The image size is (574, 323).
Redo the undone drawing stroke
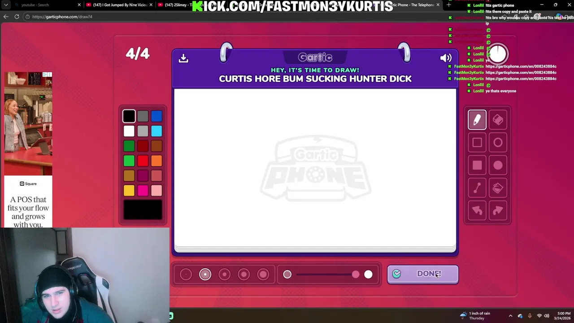pyautogui.click(x=498, y=211)
